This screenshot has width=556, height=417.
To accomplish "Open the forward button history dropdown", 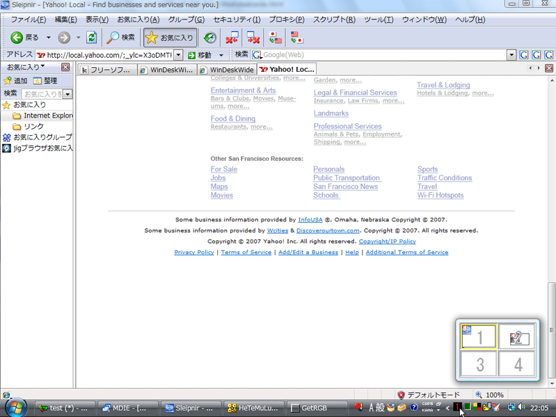I will coord(79,38).
